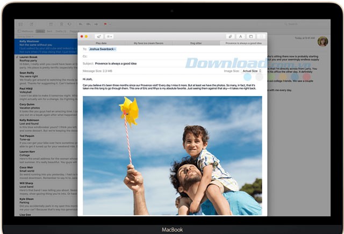Click Today at 9:41 AM timestamp
Viewport: 344px width, 234px height.
(305, 38)
